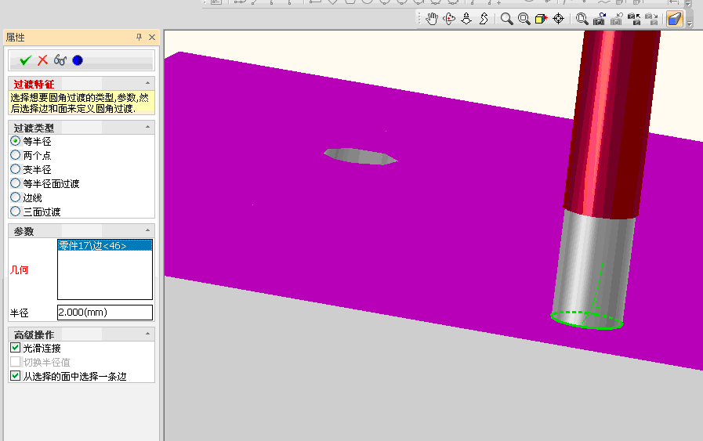The image size is (703, 441).
Task: Preview the fillet with the glasses icon
Action: 60,60
